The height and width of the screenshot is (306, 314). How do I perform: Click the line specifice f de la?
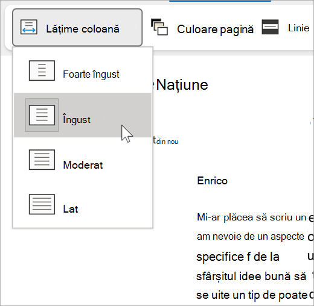point(238,257)
